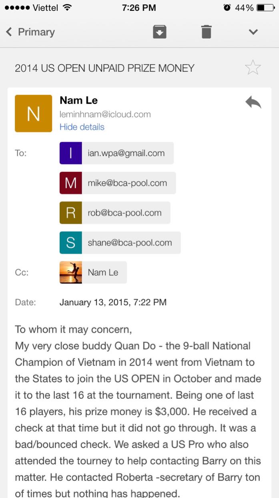Star the 2014 US OPEN email
The height and width of the screenshot is (498, 279).
253,67
